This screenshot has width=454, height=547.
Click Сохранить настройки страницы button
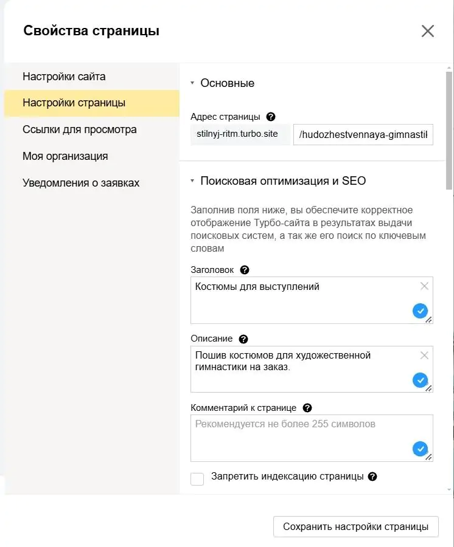356,527
